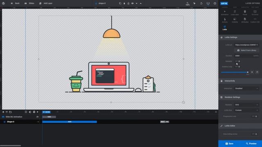Click the undo history icon
Screen dimensions: 262x147
[x=201, y=3]
